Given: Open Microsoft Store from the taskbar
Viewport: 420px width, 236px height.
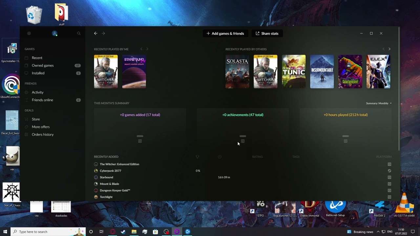Looking at the screenshot, I should (156, 232).
